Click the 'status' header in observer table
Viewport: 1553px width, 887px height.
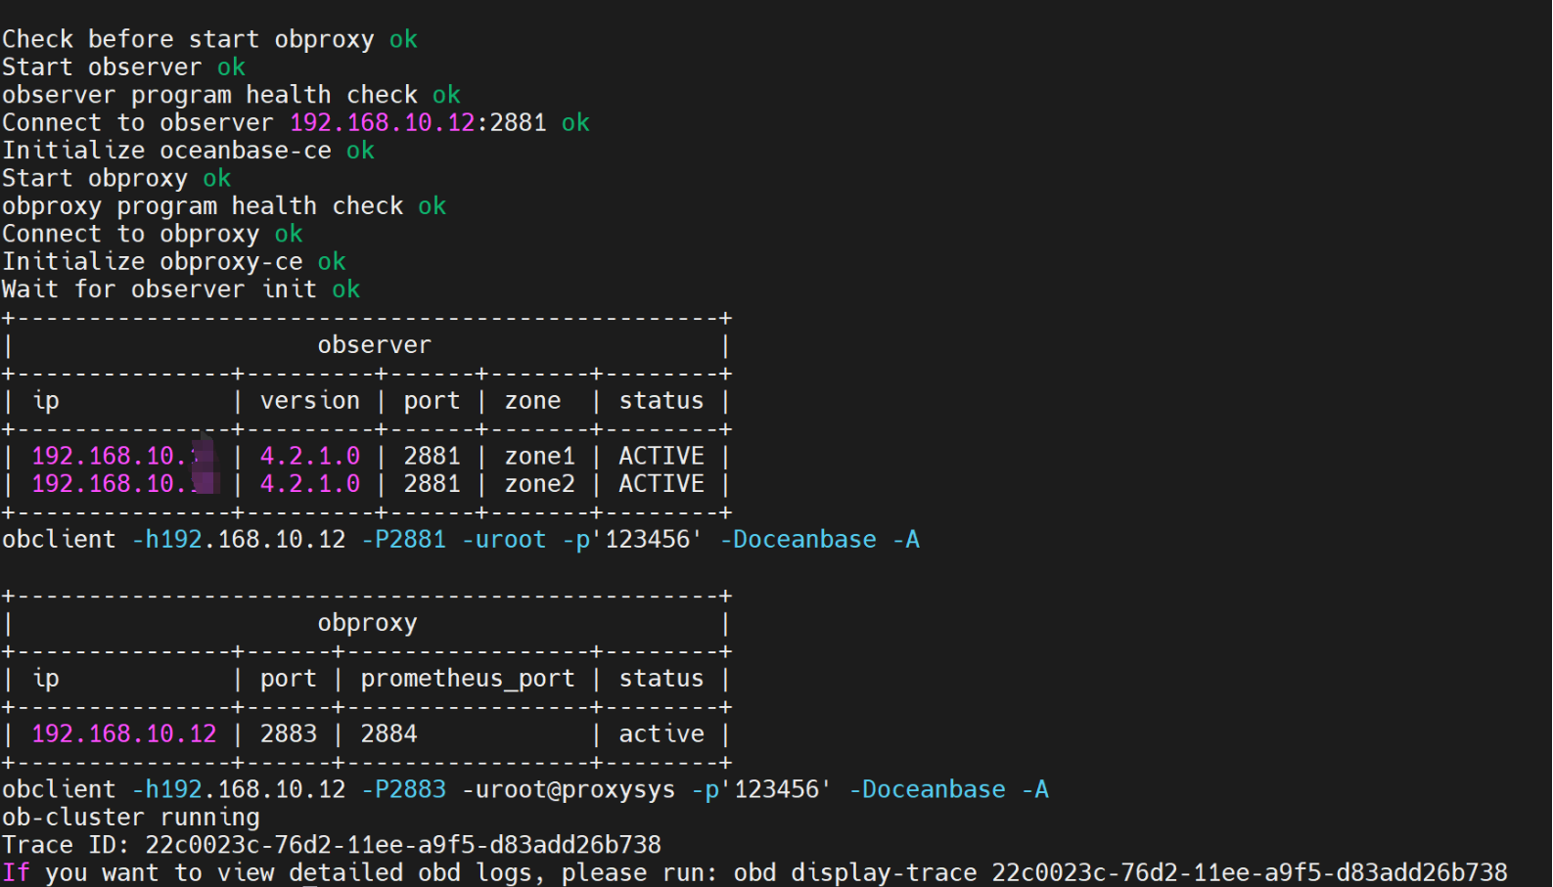click(662, 401)
